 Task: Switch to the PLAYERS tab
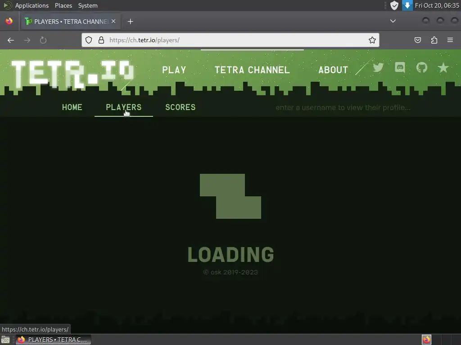click(x=123, y=107)
